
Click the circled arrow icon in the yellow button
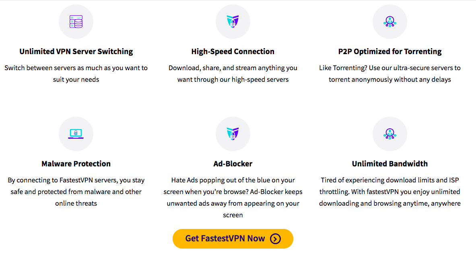coord(275,239)
